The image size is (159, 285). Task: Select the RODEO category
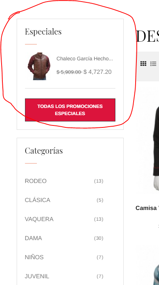point(36,181)
